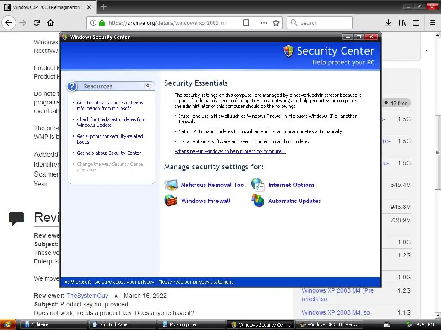Open Windows Firewall settings link

(x=206, y=201)
